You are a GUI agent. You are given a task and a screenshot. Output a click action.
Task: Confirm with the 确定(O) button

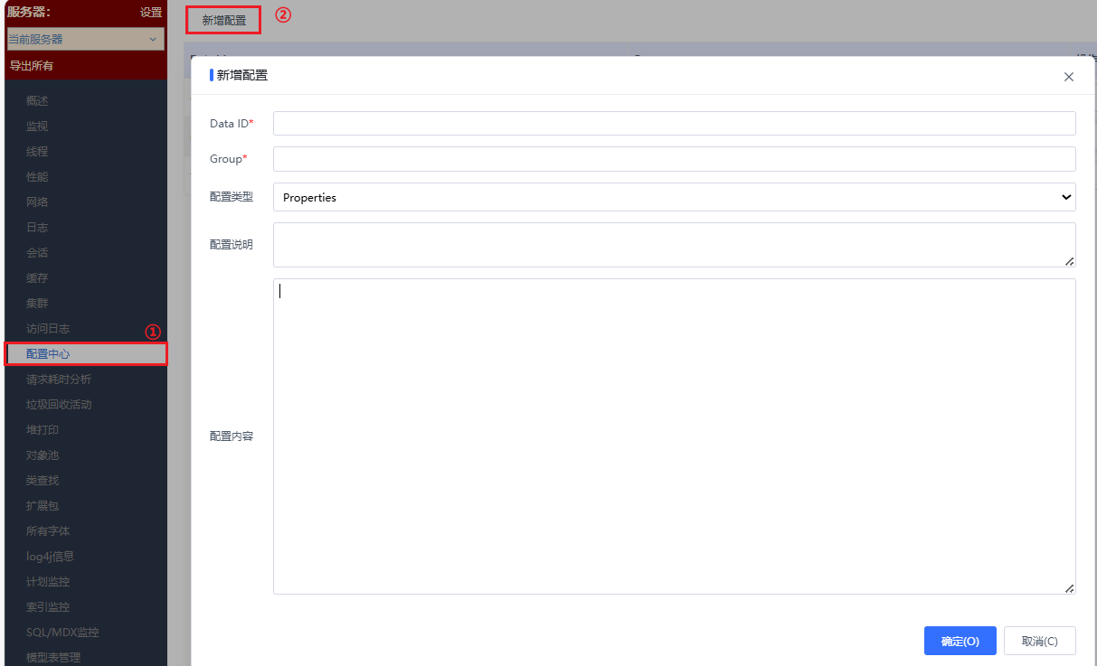point(960,641)
